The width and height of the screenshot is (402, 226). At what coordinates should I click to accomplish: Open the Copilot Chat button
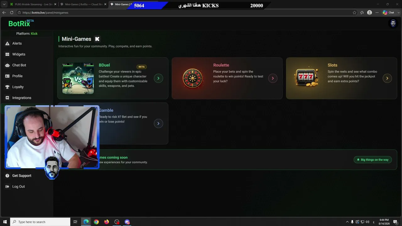coord(388,13)
